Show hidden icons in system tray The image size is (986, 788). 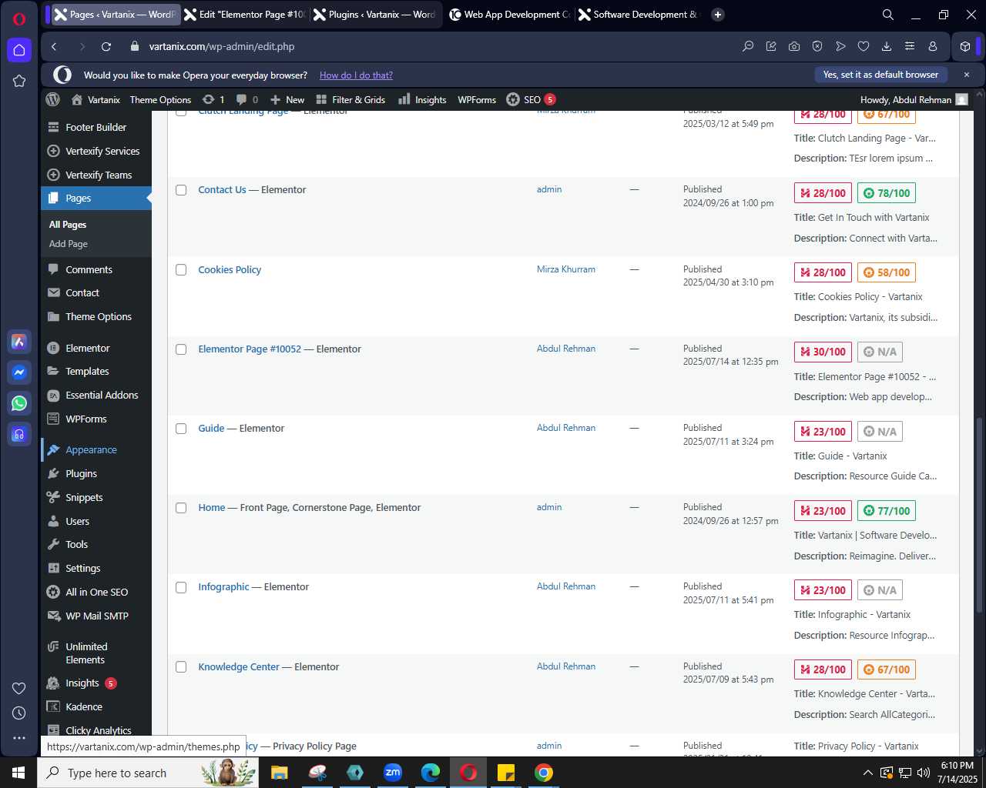pos(867,773)
